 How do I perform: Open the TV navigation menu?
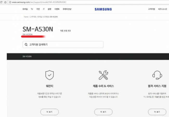[x=32, y=9]
